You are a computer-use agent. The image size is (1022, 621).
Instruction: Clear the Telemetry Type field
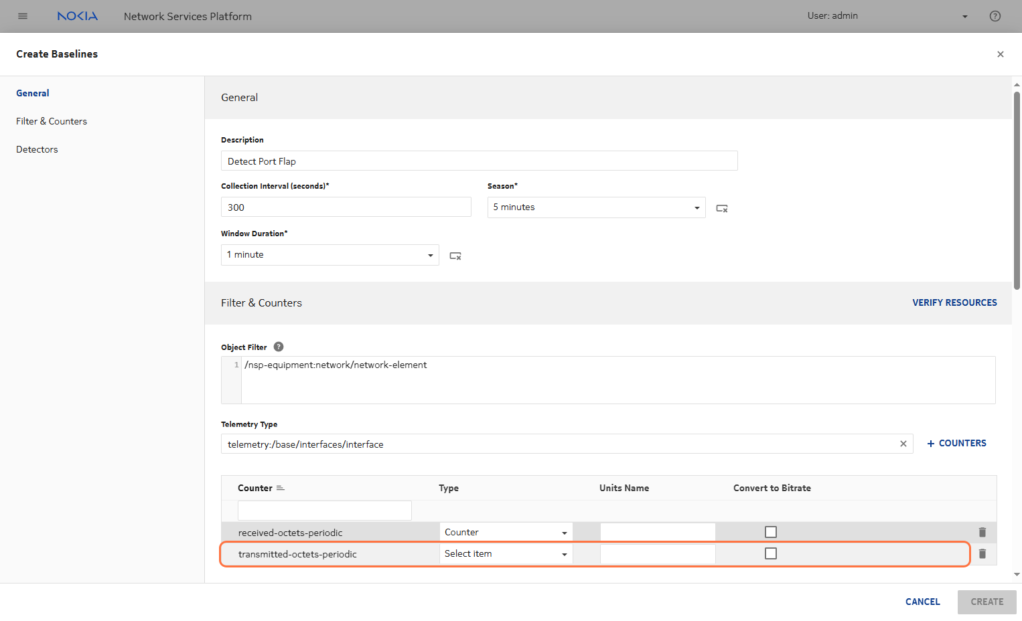[903, 444]
